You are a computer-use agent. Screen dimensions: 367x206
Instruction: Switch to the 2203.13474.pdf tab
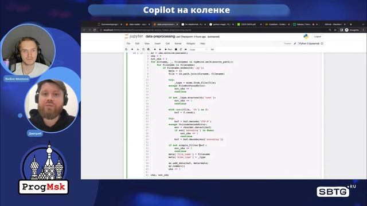point(249,24)
